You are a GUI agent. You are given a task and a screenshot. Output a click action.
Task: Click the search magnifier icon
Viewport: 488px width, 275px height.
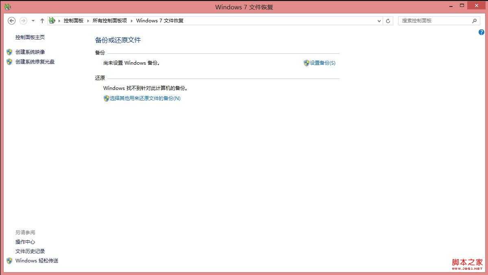pos(474,21)
